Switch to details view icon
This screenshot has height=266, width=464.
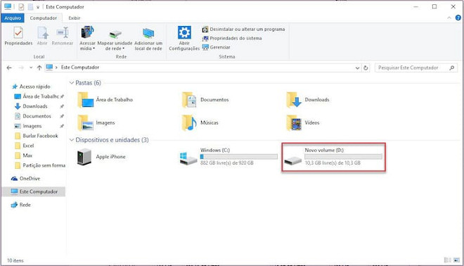coord(447,260)
